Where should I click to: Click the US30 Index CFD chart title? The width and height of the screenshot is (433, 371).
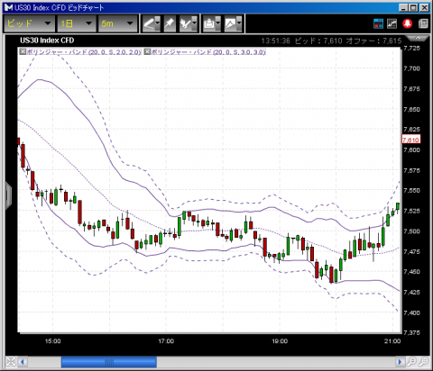(47, 41)
